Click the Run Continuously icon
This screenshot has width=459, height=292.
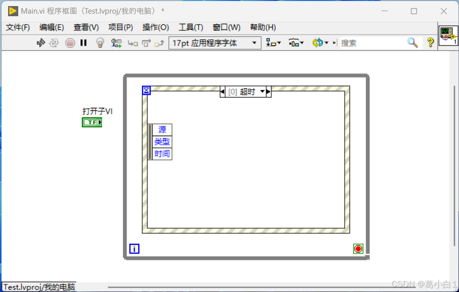point(55,43)
